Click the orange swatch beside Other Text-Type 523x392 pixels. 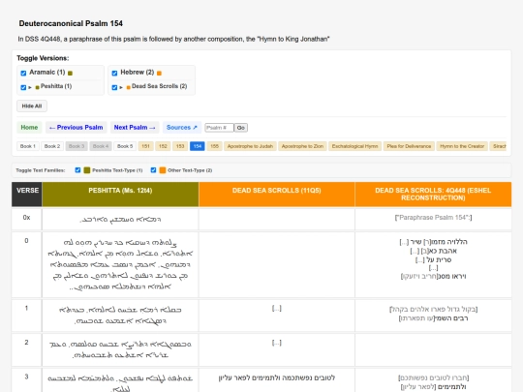point(163,170)
